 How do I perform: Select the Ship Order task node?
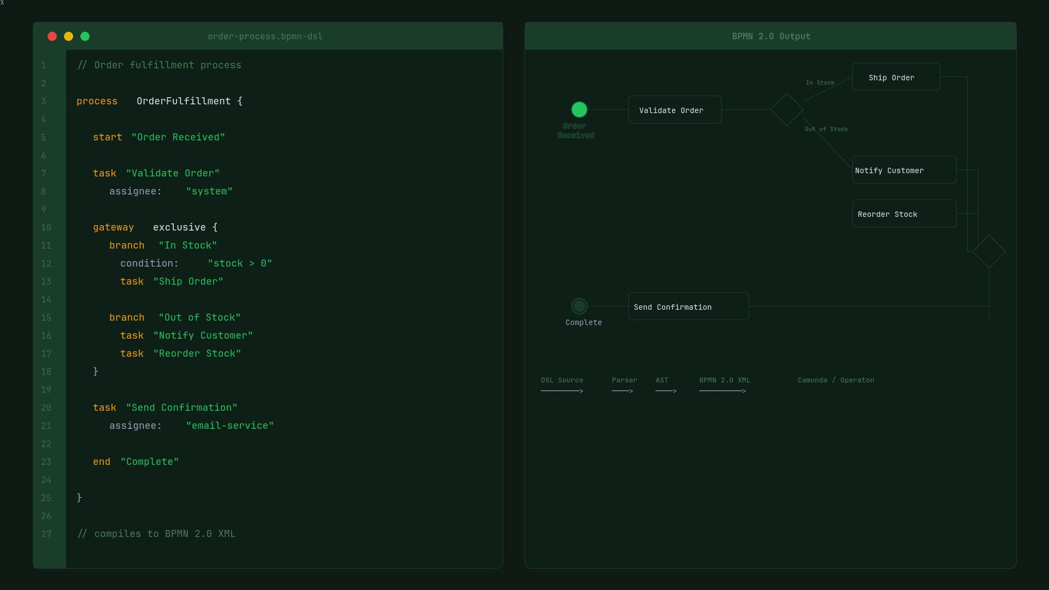(896, 77)
